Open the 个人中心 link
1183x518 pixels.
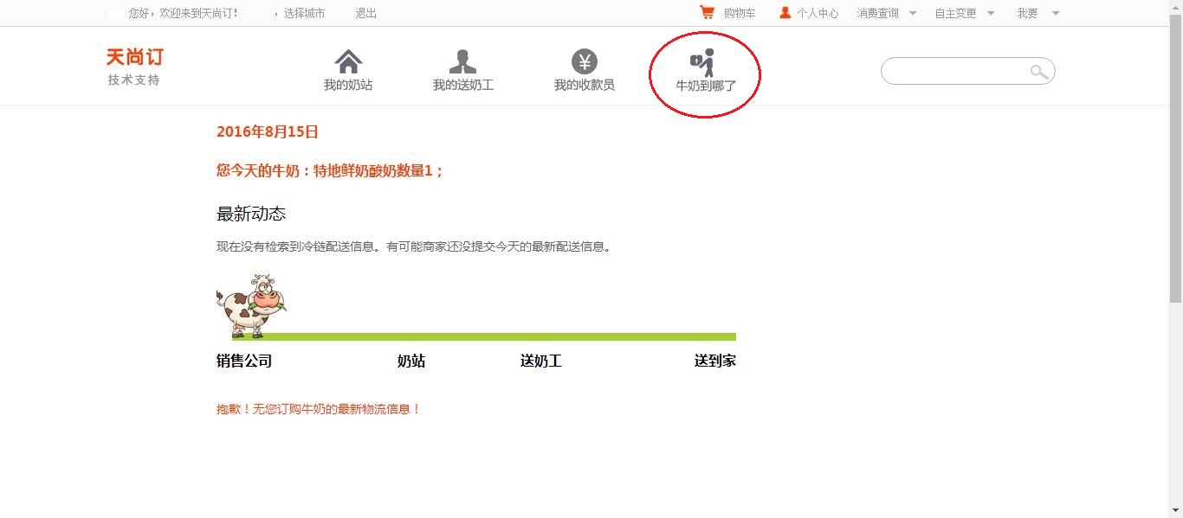pyautogui.click(x=818, y=13)
